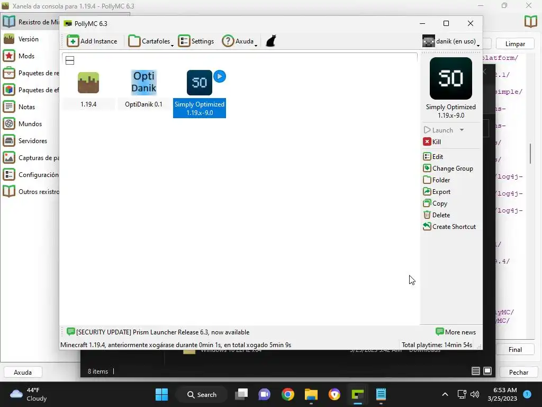The width and height of the screenshot is (542, 407).
Task: Open Notas page in console window
Action: coord(30,107)
